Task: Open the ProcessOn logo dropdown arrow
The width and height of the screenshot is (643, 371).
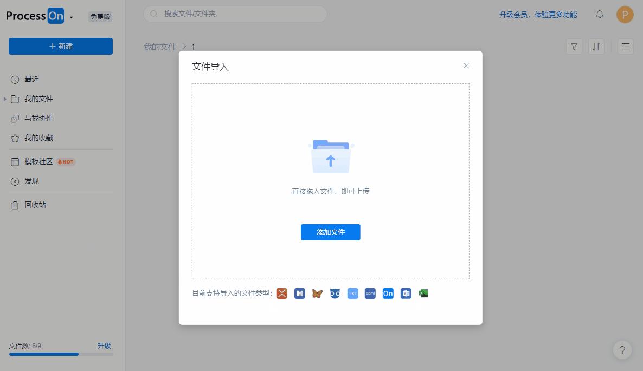Action: (72, 17)
